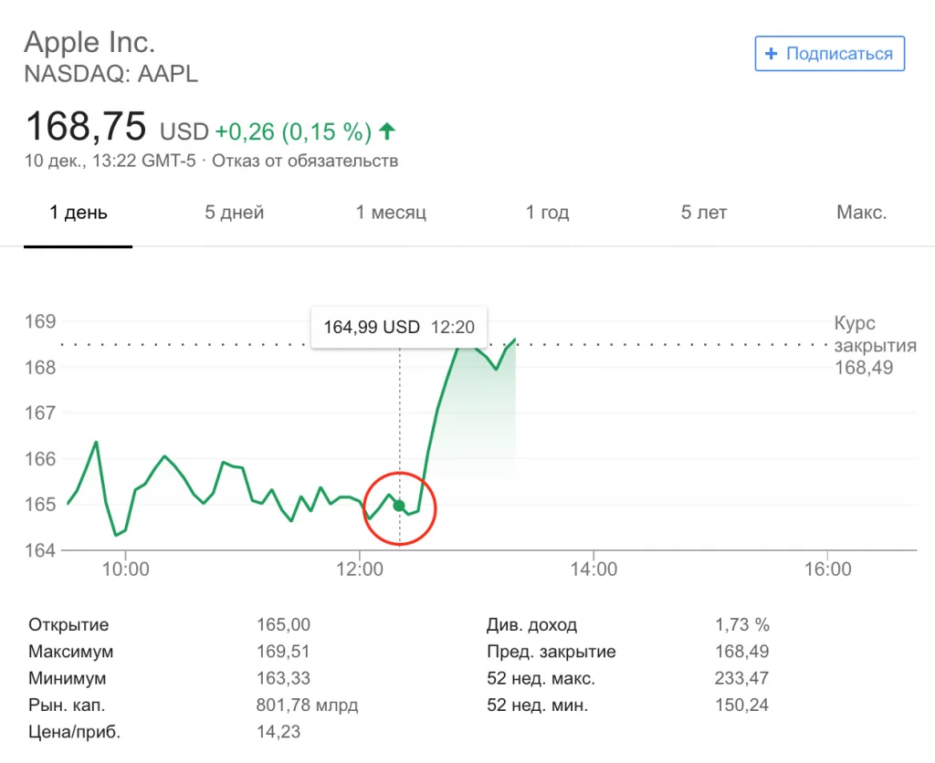Click the 169 price axis label
This screenshot has height=763, width=935.
click(x=40, y=322)
